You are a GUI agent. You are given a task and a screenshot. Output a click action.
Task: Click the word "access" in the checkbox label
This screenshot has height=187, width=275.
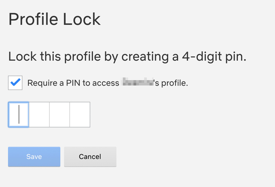[106, 83]
